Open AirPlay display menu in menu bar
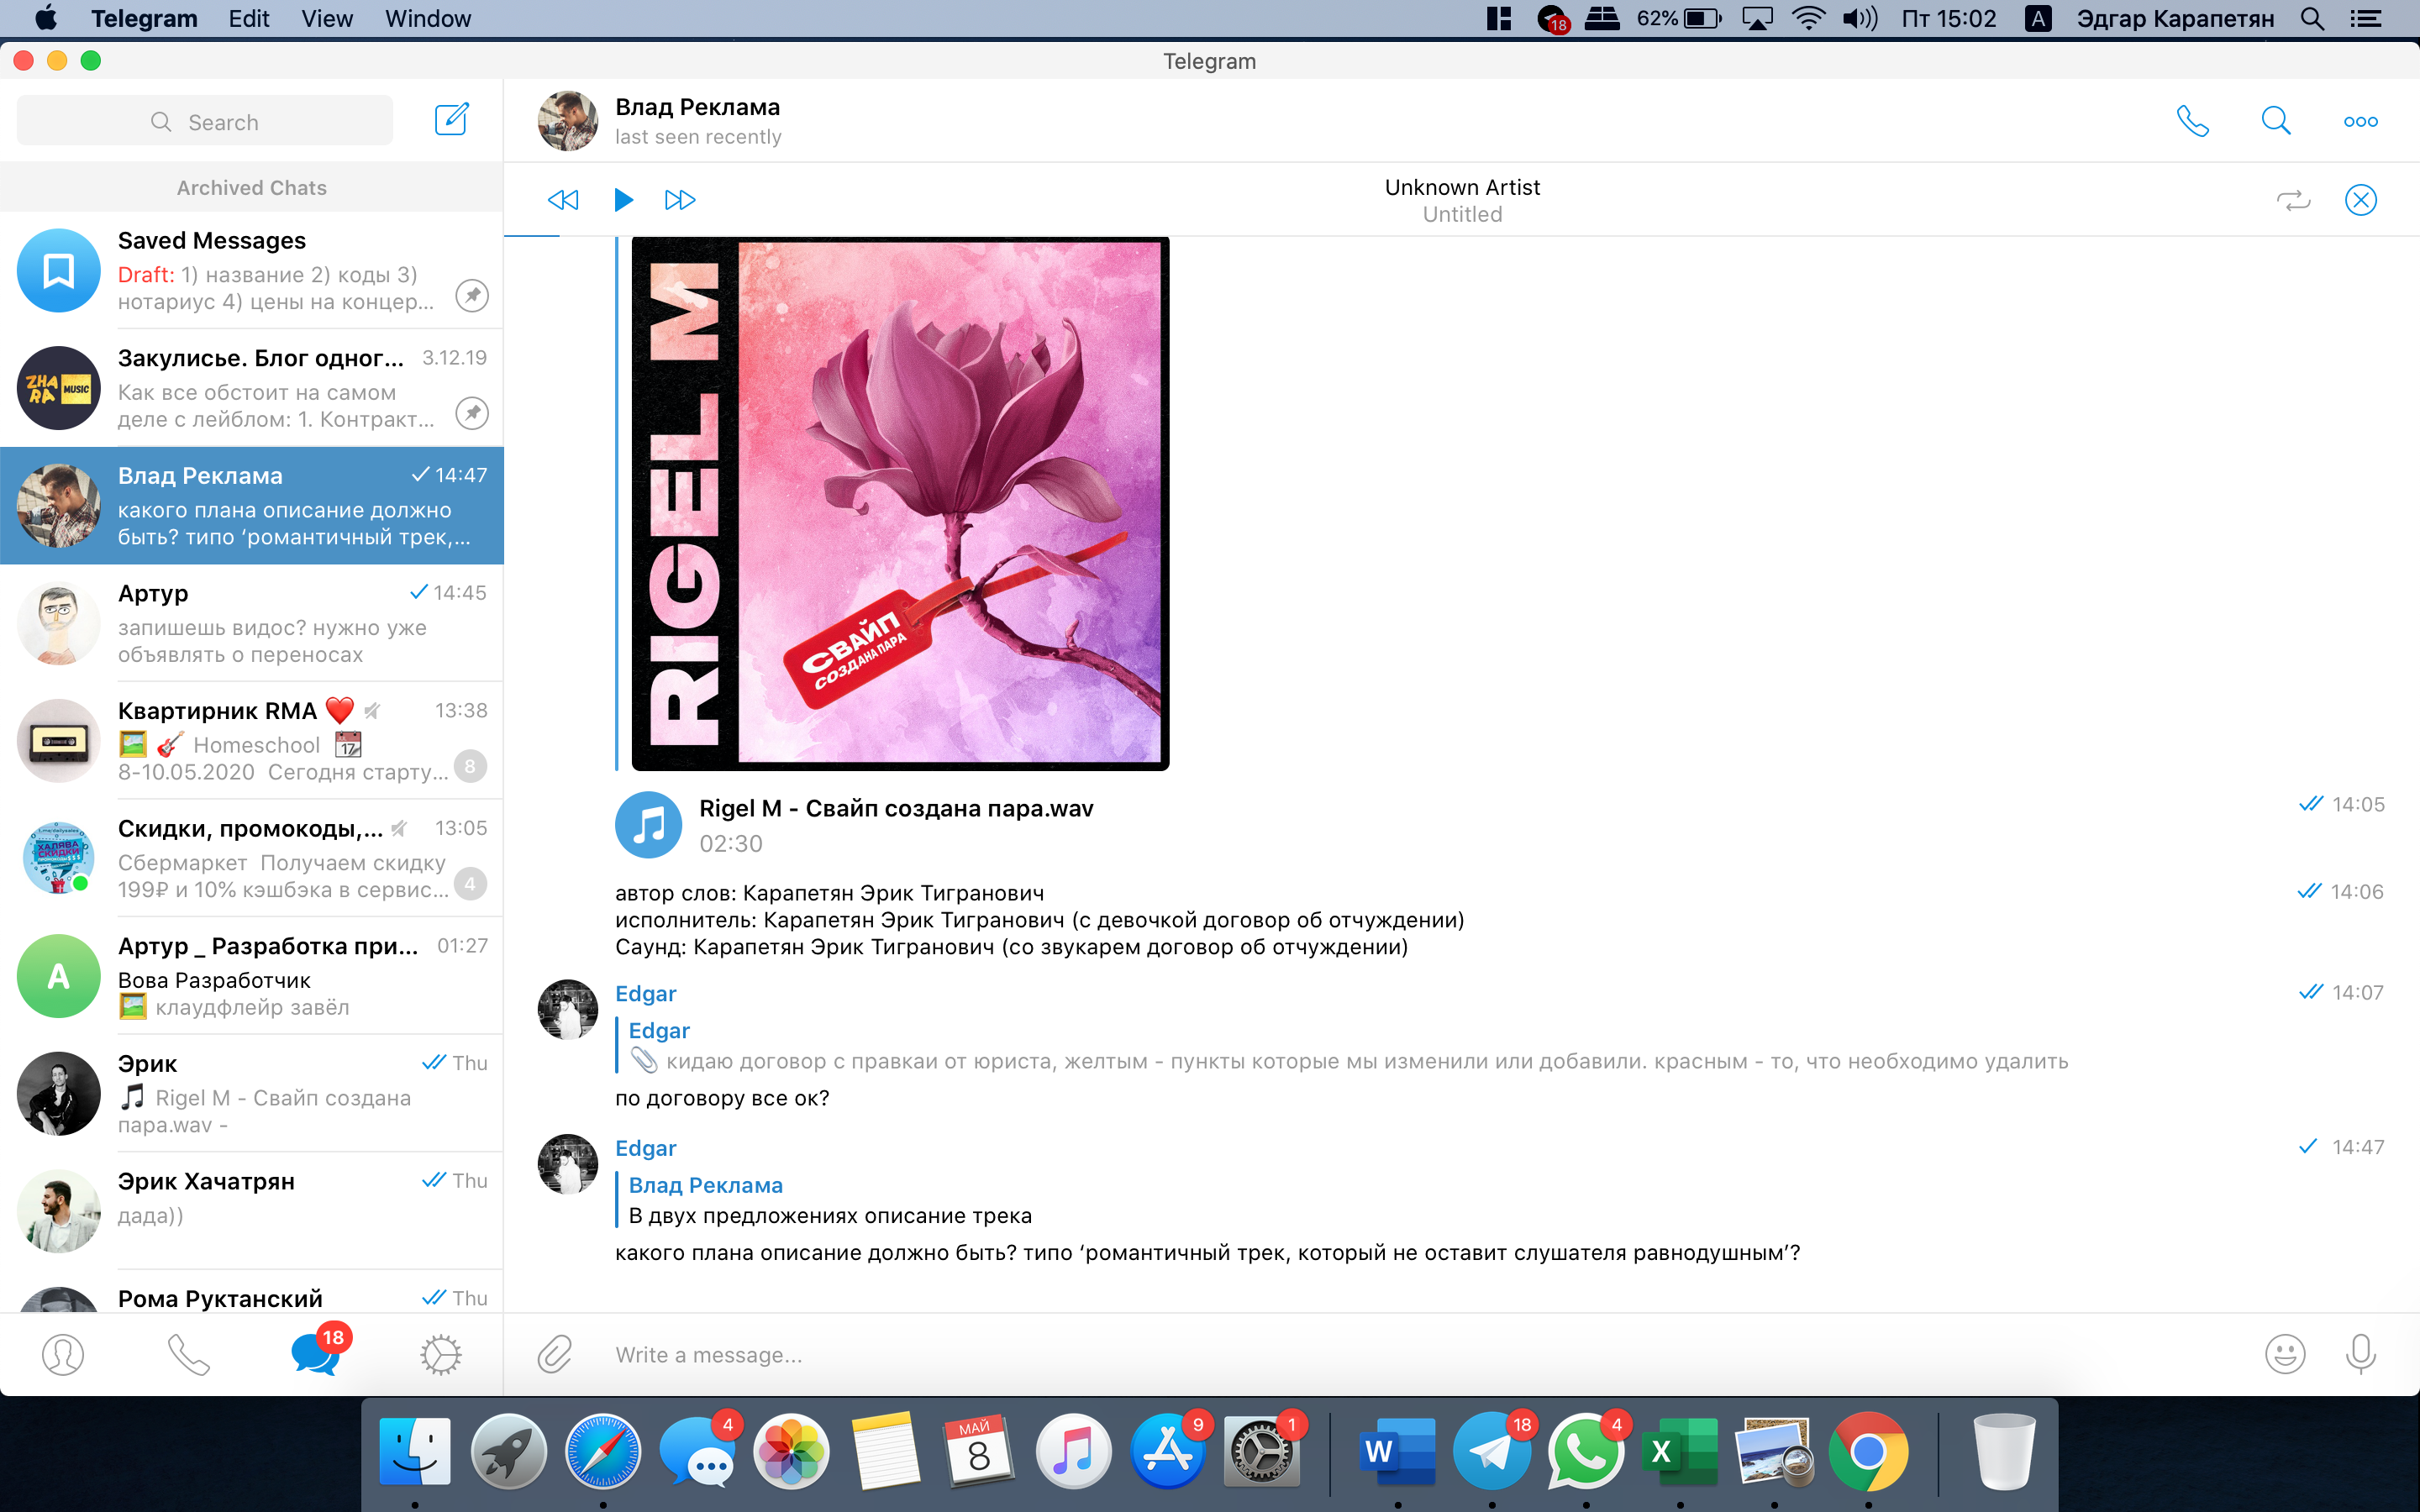 1757,18
